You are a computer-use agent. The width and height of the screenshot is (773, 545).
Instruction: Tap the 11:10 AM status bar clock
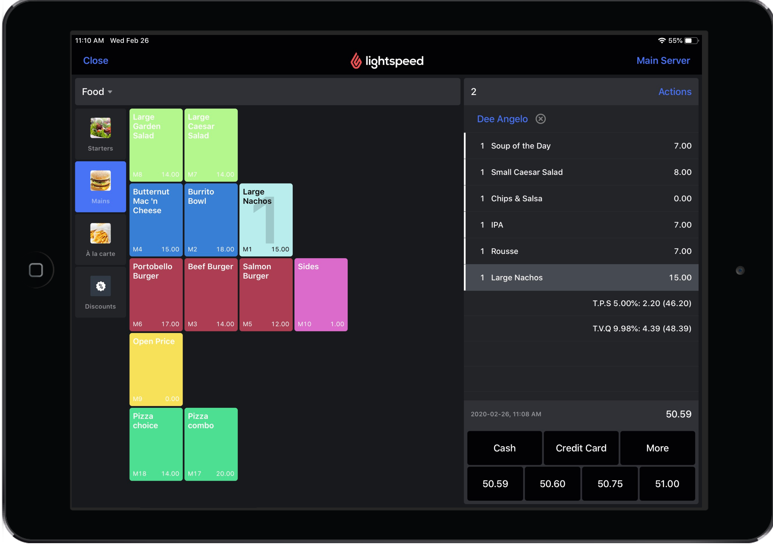[89, 40]
